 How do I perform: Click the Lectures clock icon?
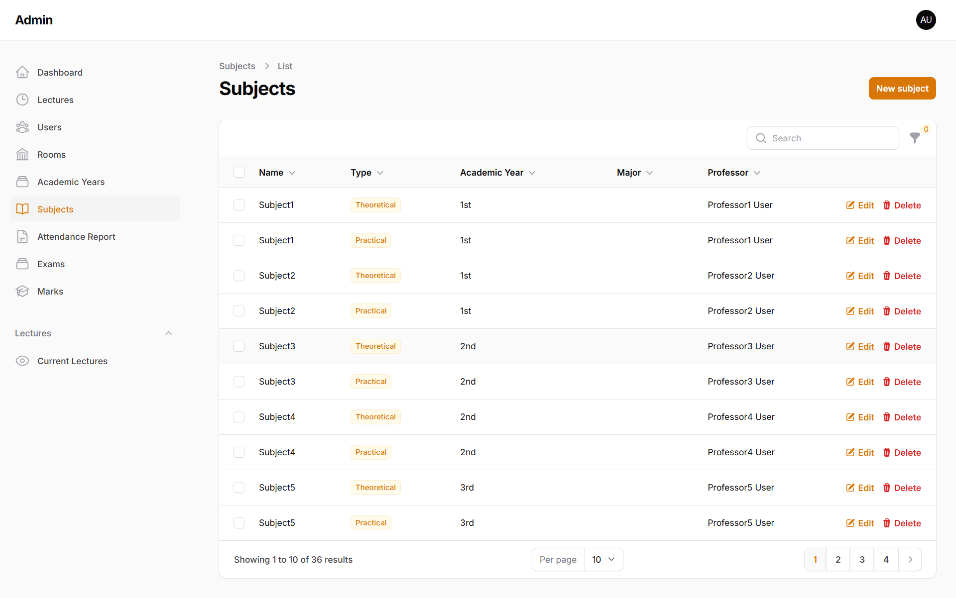pos(22,100)
